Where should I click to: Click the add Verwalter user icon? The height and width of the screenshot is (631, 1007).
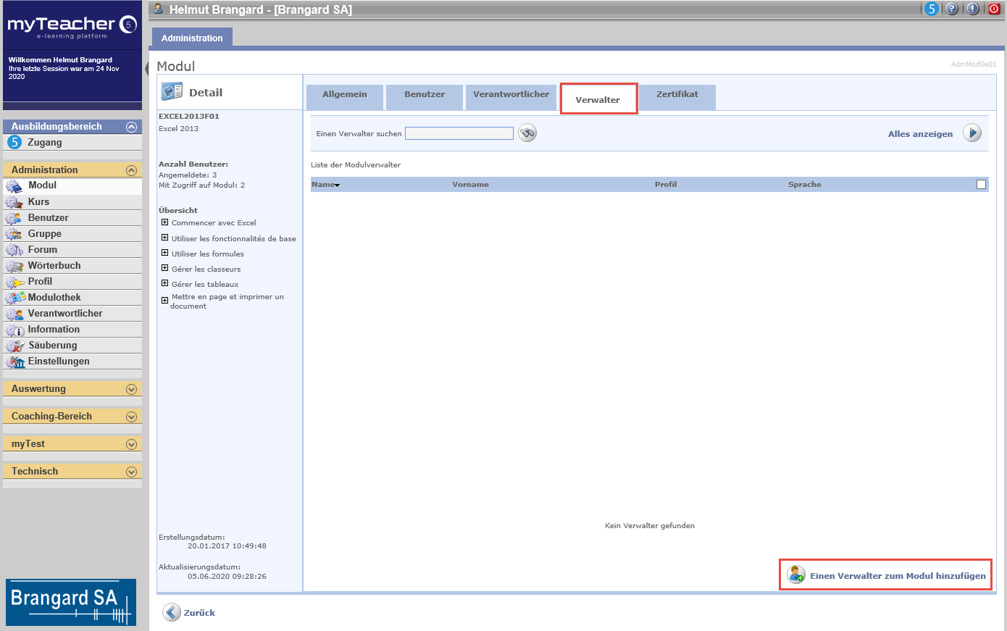pyautogui.click(x=796, y=574)
